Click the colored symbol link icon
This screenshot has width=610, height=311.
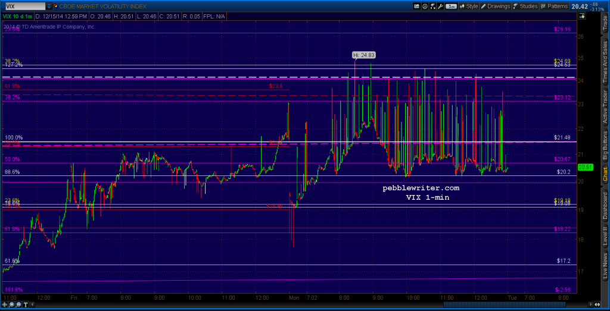click(55, 6)
